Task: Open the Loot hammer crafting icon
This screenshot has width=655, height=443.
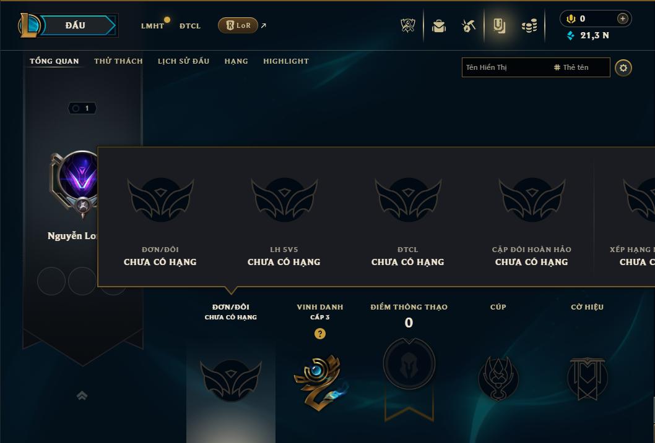Action: [x=469, y=26]
